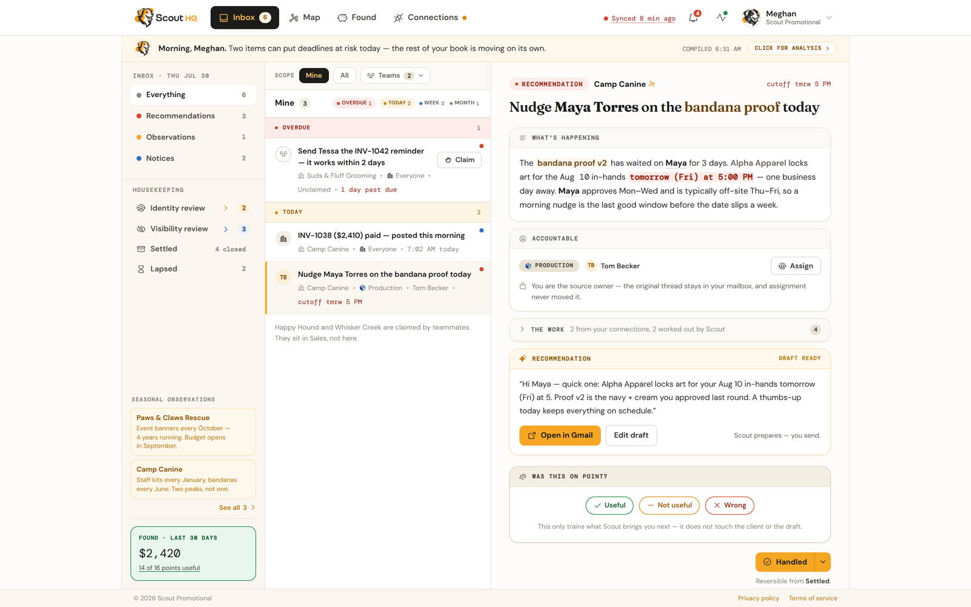The height and width of the screenshot is (607, 971).
Task: Open the Teams dropdown
Action: [x=395, y=75]
